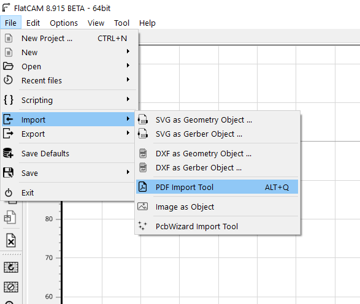The height and width of the screenshot is (304, 360).
Task: Open the View menu
Action: (x=96, y=23)
